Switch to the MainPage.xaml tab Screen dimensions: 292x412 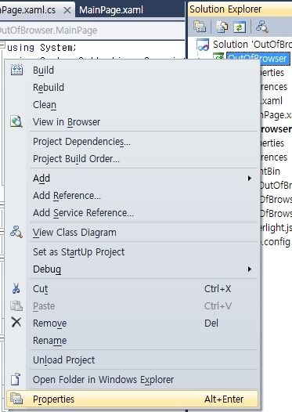coord(111,10)
